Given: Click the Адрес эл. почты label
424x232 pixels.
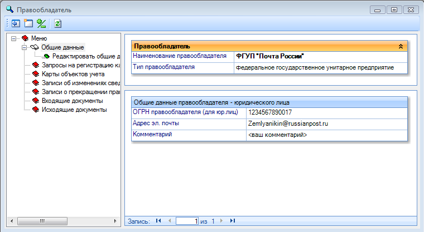Looking at the screenshot, I should coord(156,123).
